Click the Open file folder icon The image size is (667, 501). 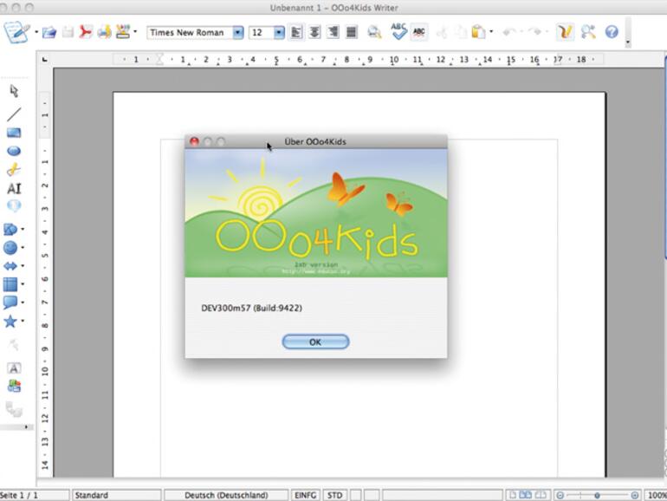(49, 32)
